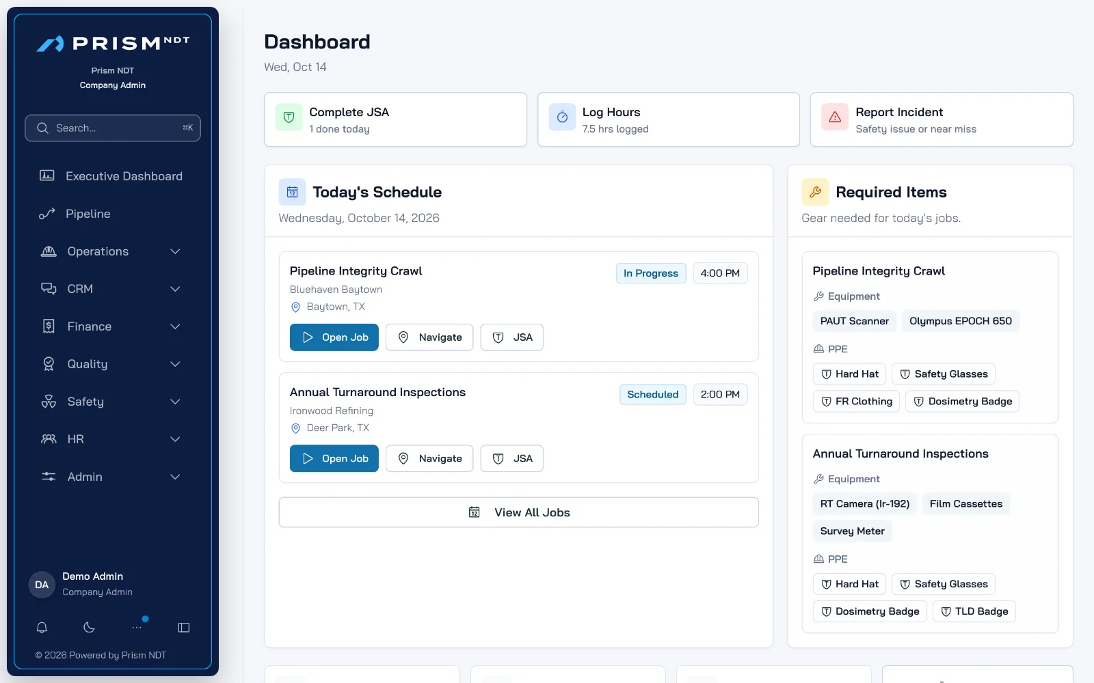
Task: Click the Baytown, TX location pin
Action: (x=296, y=307)
